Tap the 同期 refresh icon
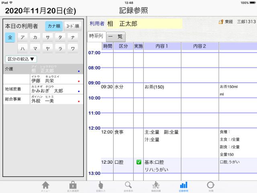This screenshot has height=193, width=257. coord(210,186)
